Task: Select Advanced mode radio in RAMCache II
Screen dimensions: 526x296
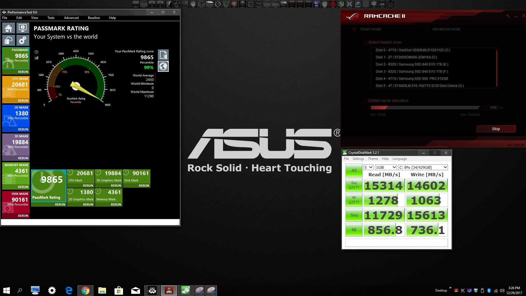Action: (426, 29)
